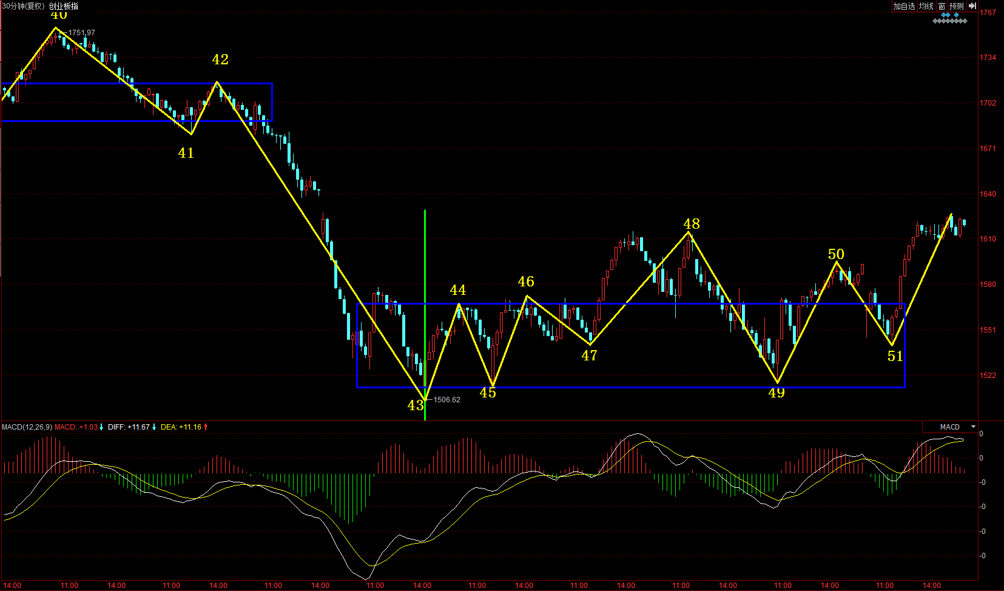This screenshot has height=591, width=1004.
Task: Click the jump-to-latest arrow icon
Action: [972, 6]
